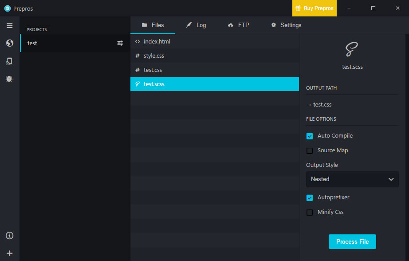Switch to the Log tab
This screenshot has height=261, width=409.
point(196,25)
